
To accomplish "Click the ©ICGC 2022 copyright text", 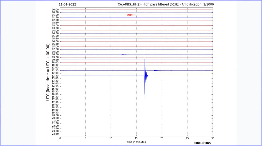I will tap(203, 143).
